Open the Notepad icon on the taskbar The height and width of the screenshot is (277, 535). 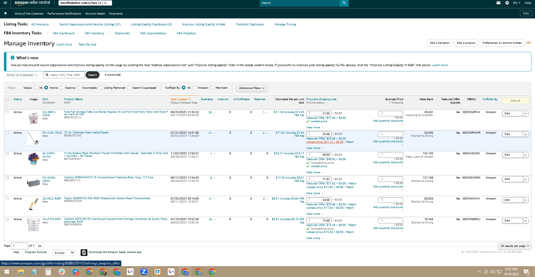coord(34,272)
